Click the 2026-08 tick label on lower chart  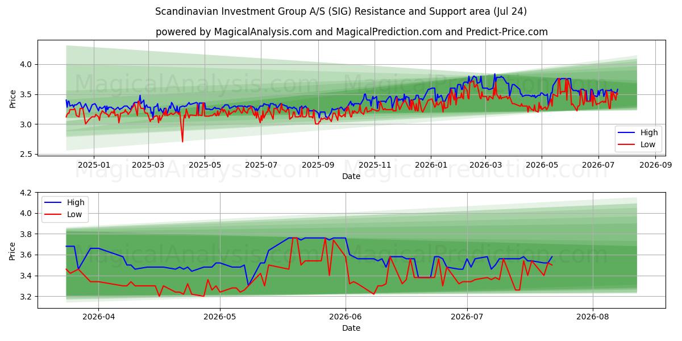[593, 317]
